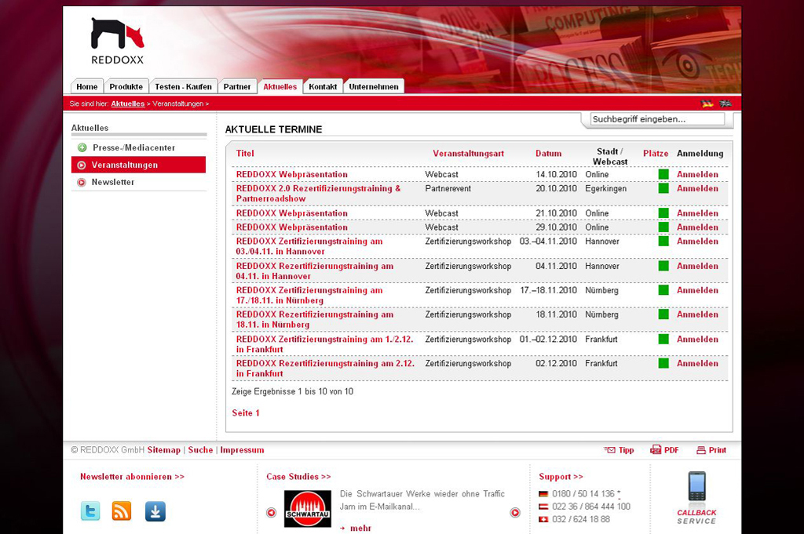Click the phone number 0180 / 50 14 136
The width and height of the screenshot is (804, 534).
(x=583, y=493)
